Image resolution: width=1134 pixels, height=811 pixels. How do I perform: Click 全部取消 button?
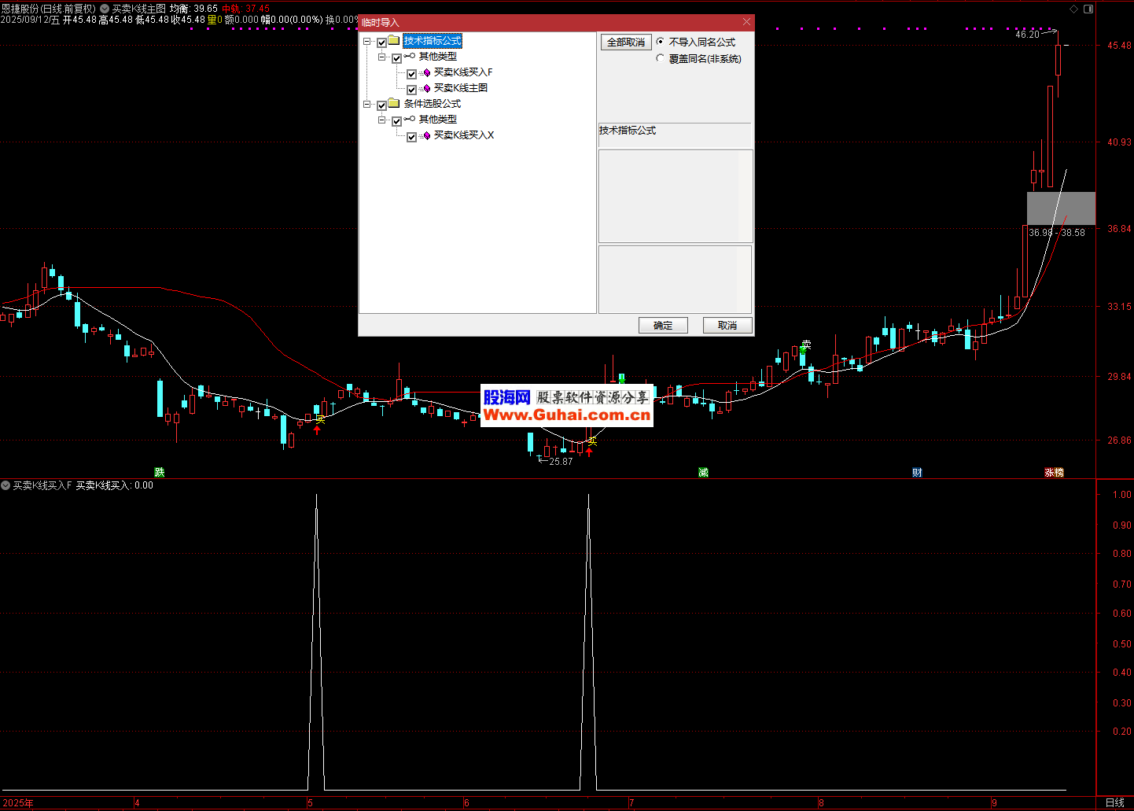[626, 42]
